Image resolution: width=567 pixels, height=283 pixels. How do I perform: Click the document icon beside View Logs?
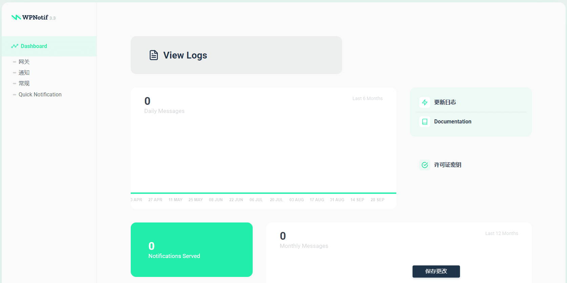point(154,55)
